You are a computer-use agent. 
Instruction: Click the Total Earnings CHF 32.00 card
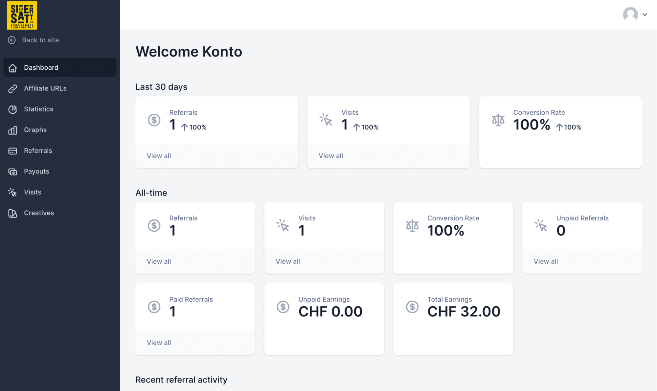453,319
